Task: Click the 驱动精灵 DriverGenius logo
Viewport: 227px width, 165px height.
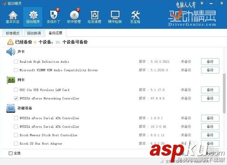Action: click(192, 18)
